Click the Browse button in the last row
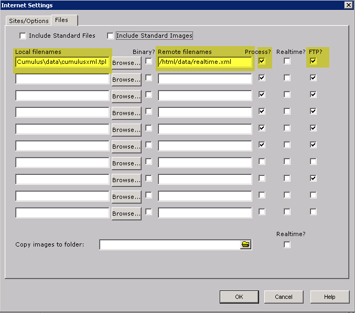Viewport: 355px width, 313px height. [x=126, y=214]
